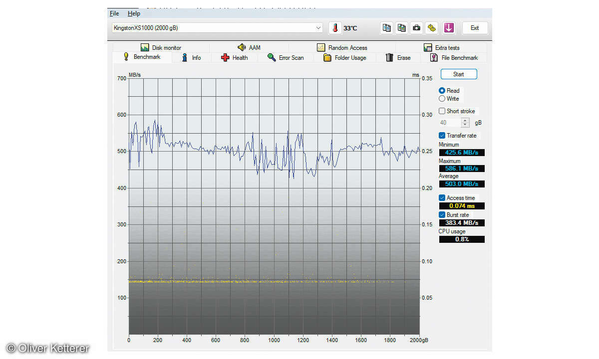Screen dimensions: 599x359
Task: Click the AAM speaker icon
Action: point(242,47)
